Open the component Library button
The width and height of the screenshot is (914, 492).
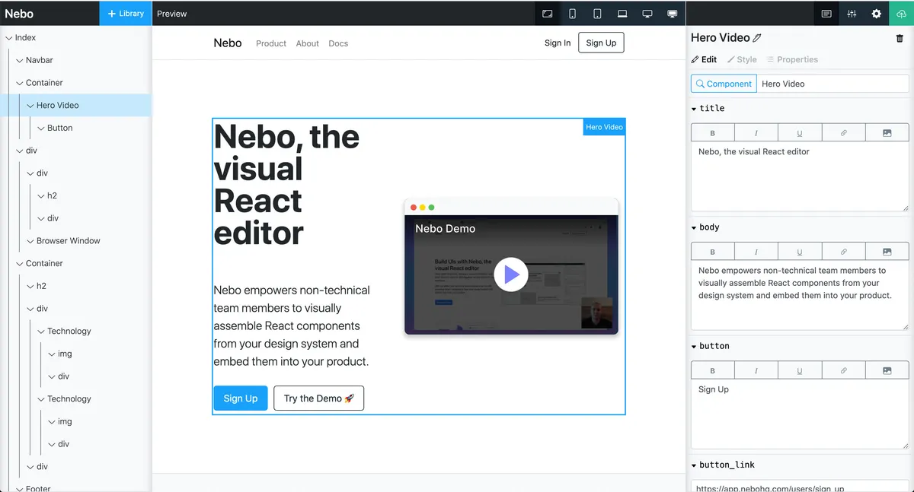[x=126, y=14]
